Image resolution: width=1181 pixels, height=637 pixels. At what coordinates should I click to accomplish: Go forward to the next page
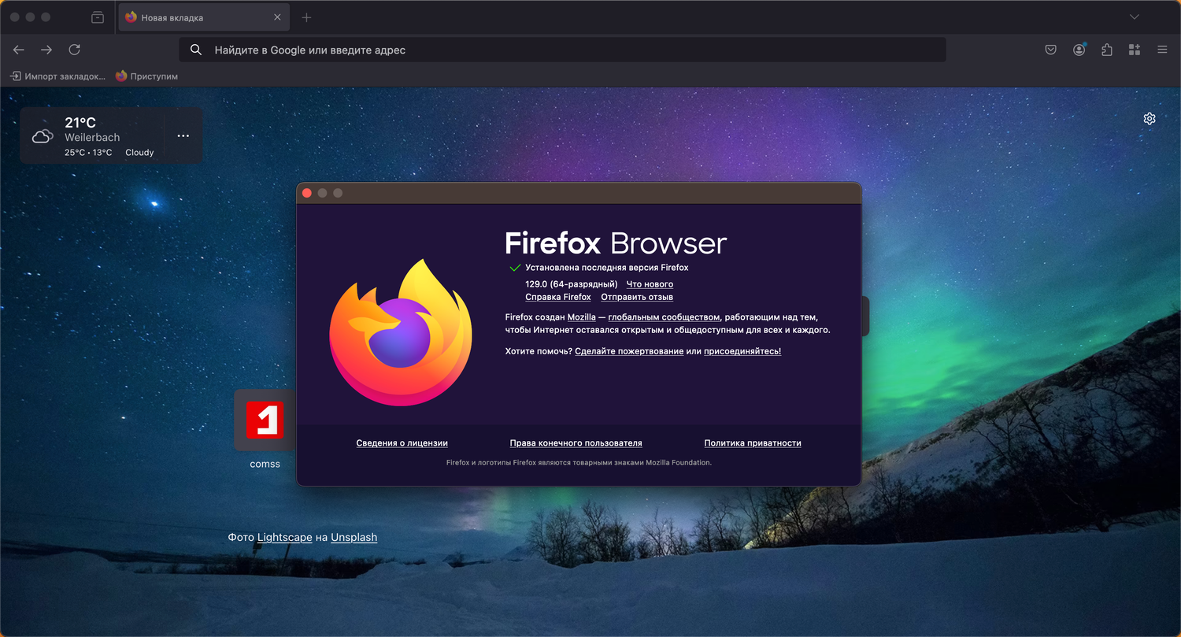coord(46,50)
